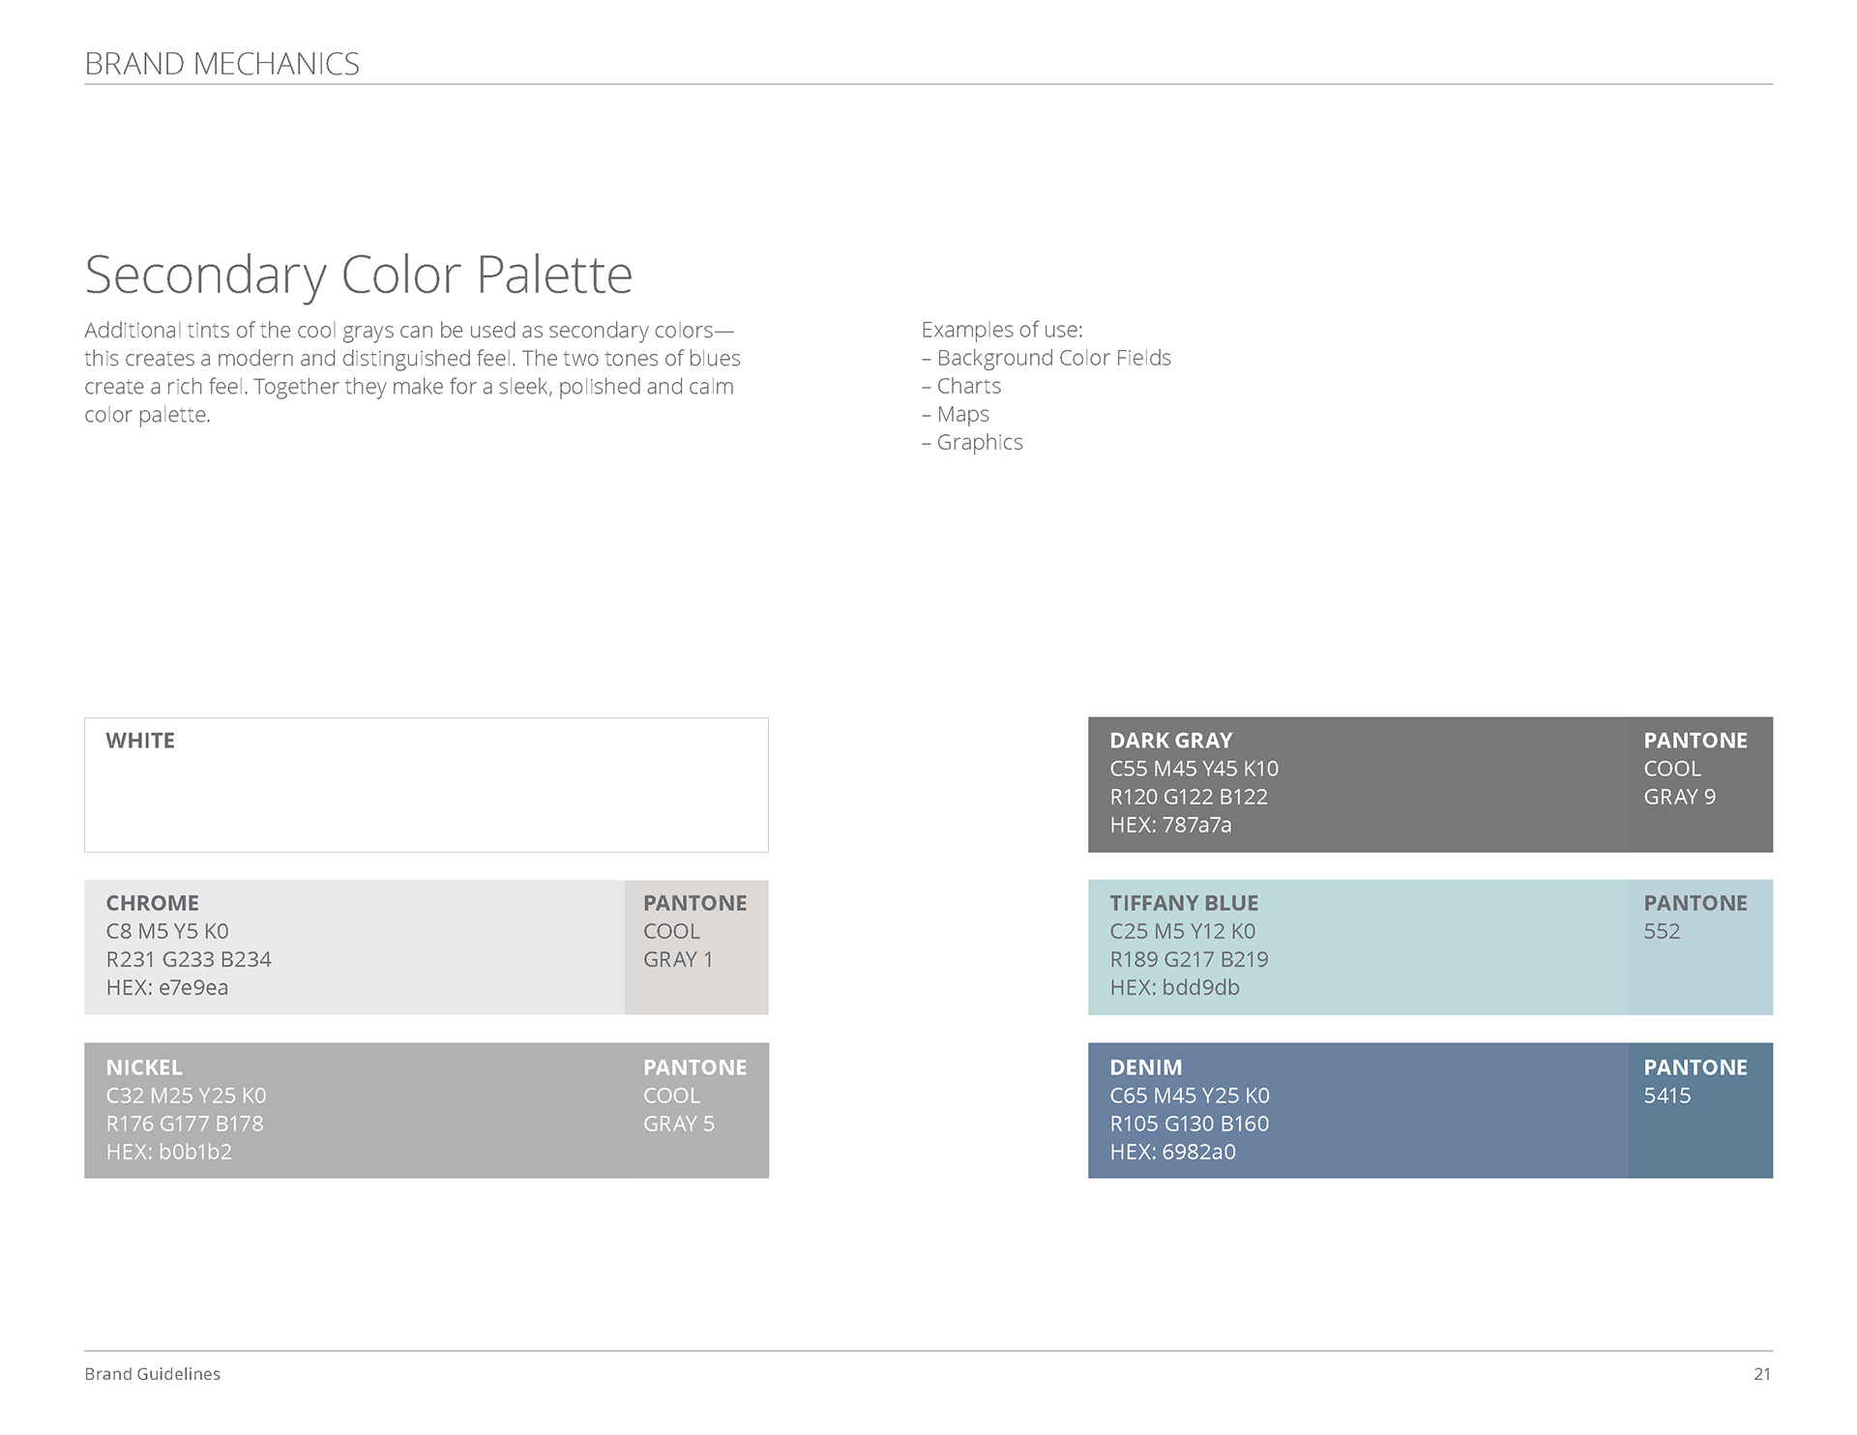
Task: Click the Brand Guidelines footer text
Action: coord(152,1374)
